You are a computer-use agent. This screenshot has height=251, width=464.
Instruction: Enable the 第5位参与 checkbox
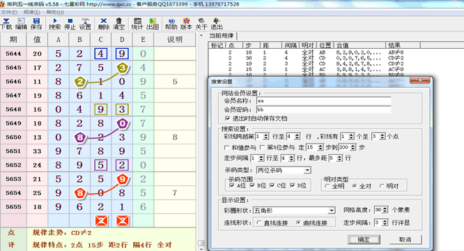(262, 147)
